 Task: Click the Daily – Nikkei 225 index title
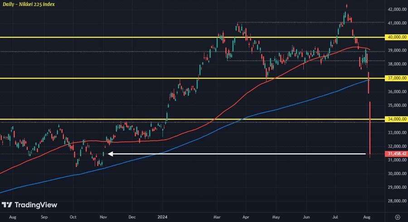(x=29, y=4)
